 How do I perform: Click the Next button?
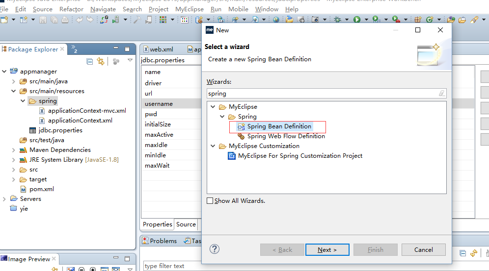click(x=327, y=249)
